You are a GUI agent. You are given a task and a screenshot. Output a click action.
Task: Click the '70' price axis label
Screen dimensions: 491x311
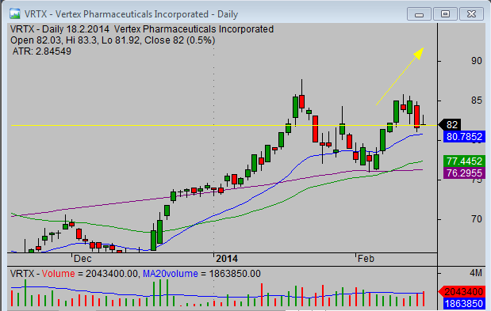(477, 219)
